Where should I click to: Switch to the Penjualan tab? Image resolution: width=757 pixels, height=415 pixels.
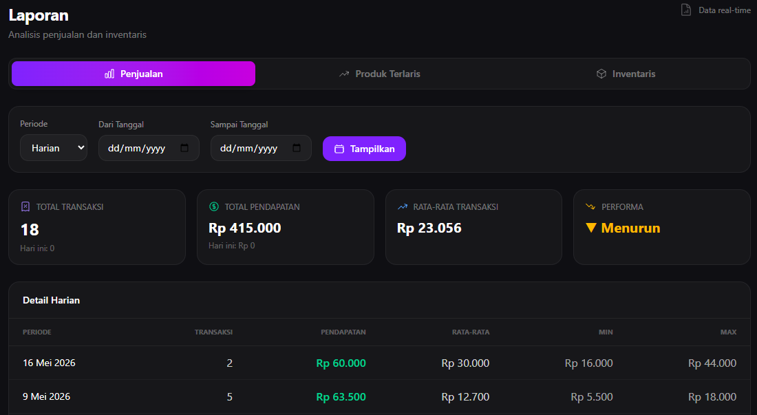[134, 74]
